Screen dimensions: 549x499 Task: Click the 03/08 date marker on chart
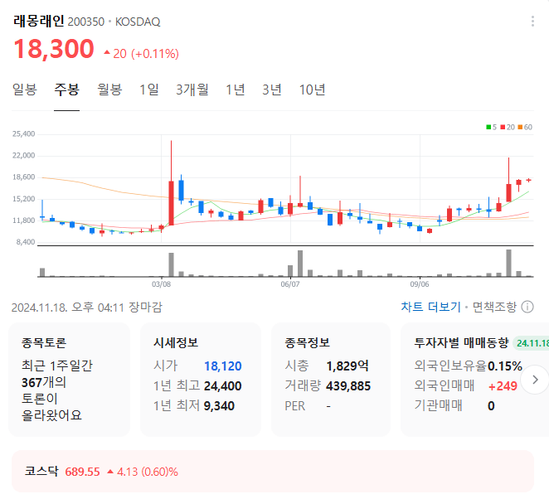[162, 284]
